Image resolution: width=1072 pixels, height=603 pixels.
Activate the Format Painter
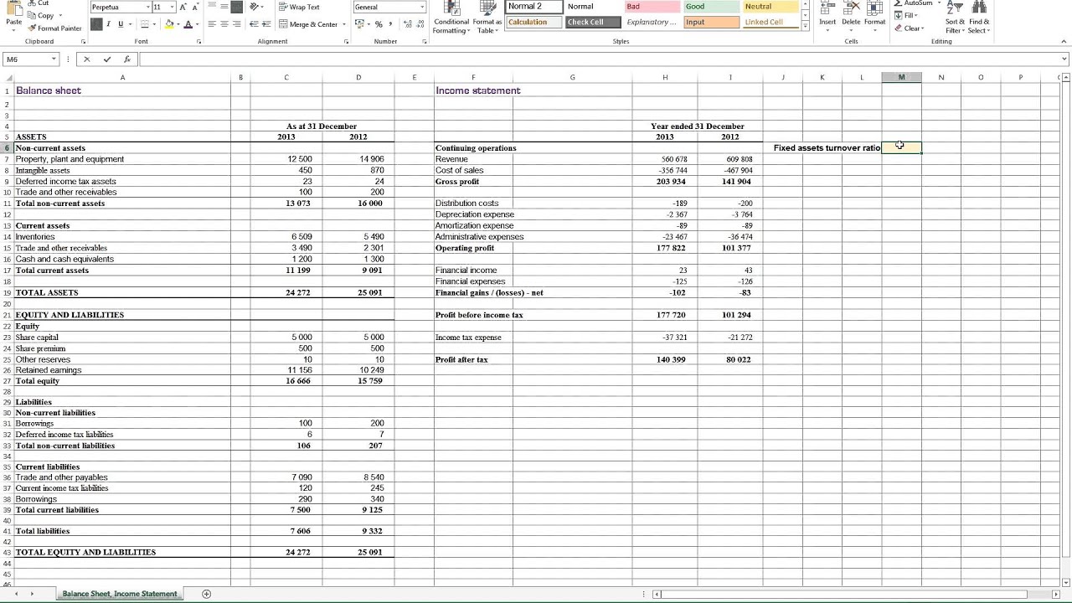(x=54, y=28)
